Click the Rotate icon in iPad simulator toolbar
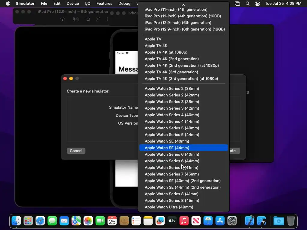Image resolution: width=307 pixels, height=230 pixels. click(88, 19)
